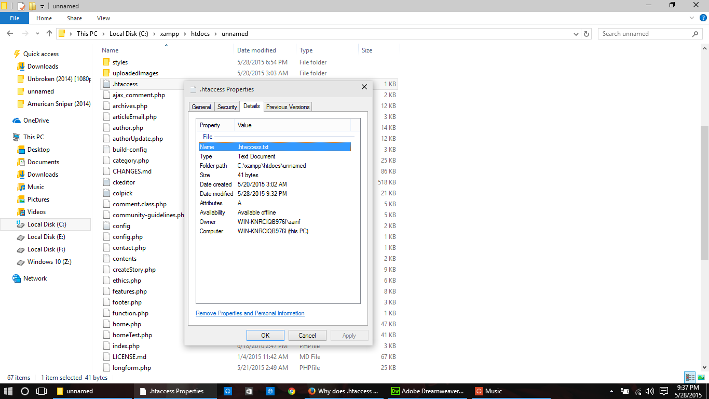Open Pictures under This PC
The image size is (709, 399).
tap(38, 199)
